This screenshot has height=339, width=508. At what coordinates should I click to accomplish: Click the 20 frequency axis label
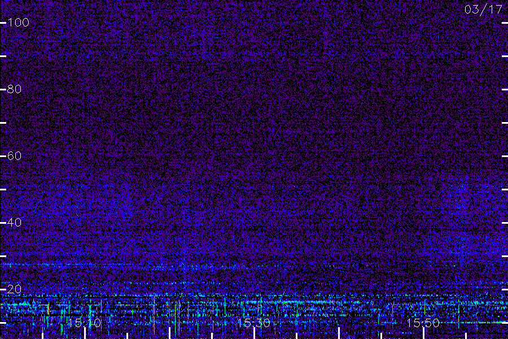[x=14, y=289]
